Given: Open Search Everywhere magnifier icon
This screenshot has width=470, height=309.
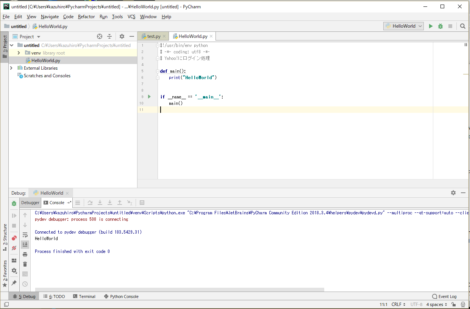Looking at the screenshot, I should coord(463,26).
